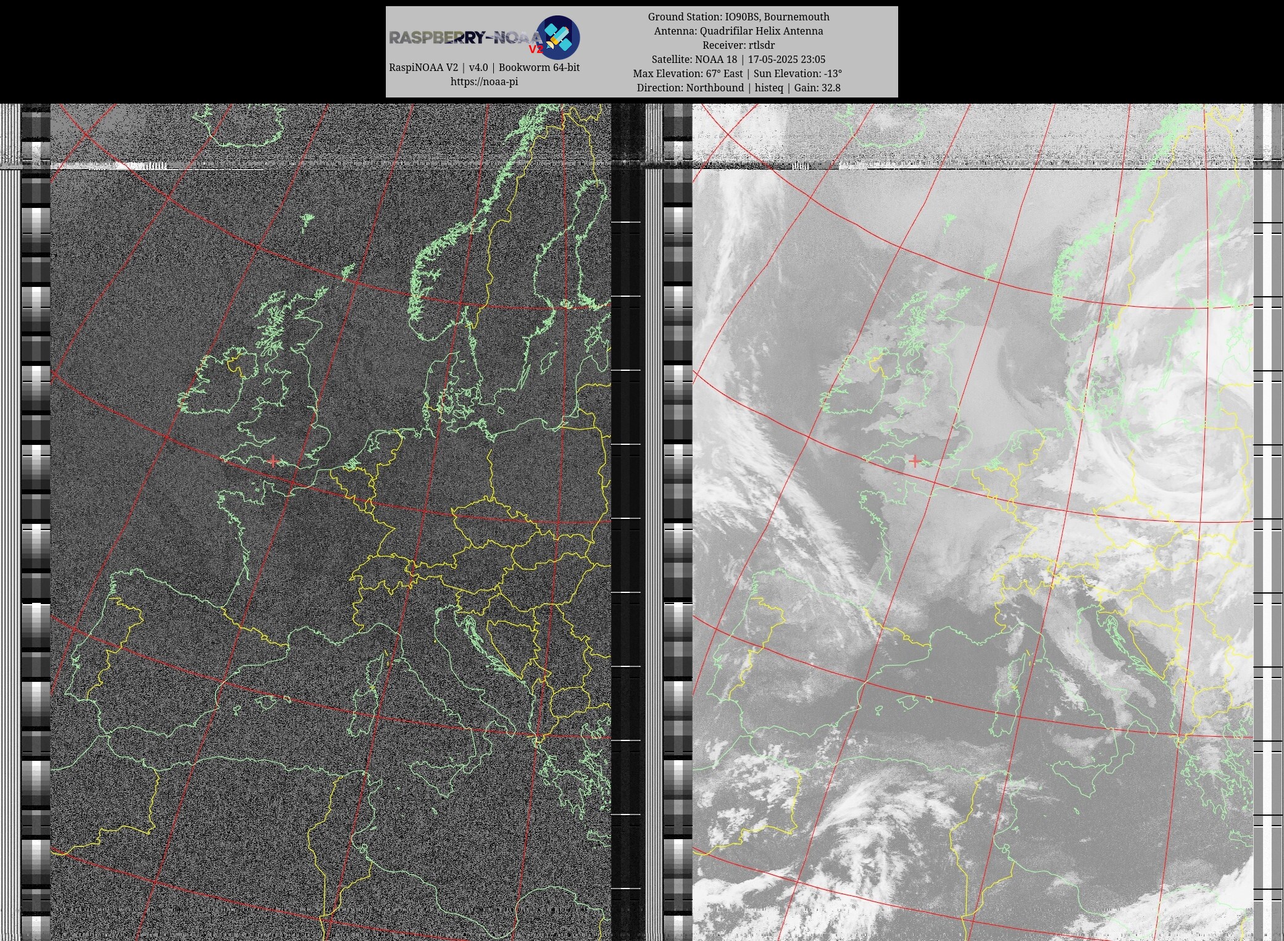
Task: Click the red ground station cross in the left image
Action: point(273,461)
